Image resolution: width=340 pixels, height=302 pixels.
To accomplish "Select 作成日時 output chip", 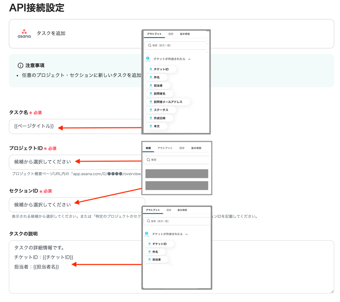I will (159, 118).
